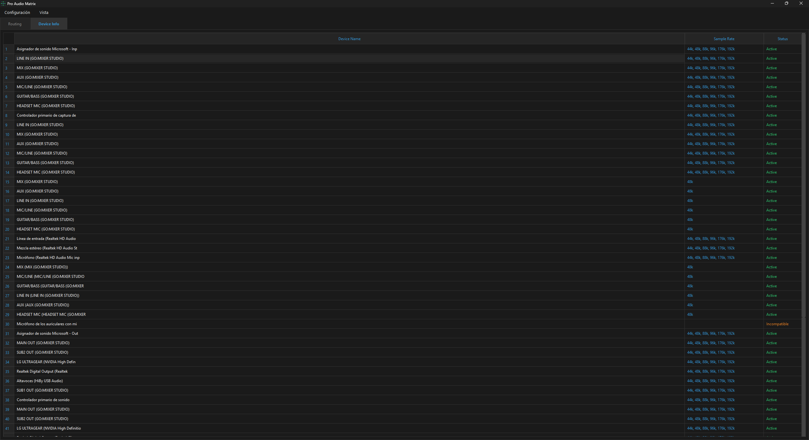Select the Device Info tab
This screenshot has height=440, width=809.
(49, 24)
